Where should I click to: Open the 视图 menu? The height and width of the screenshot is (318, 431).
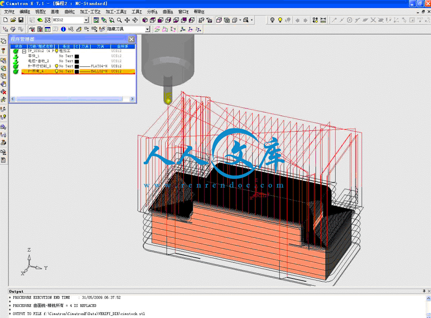(41, 12)
